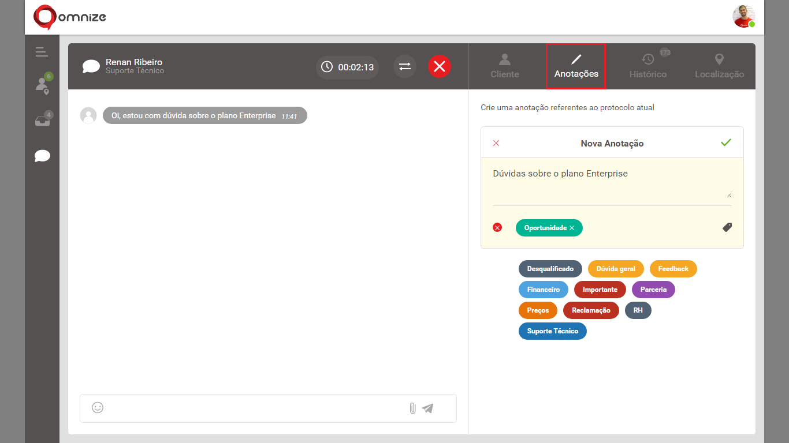Add the Financeiro tag
Screen dimensions: 789x443
[544, 290]
